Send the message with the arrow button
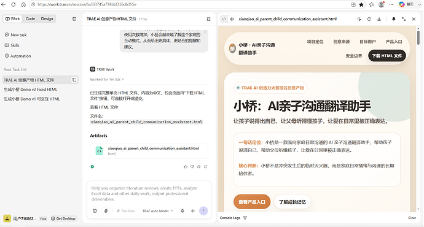The image size is (424, 227). (x=203, y=211)
